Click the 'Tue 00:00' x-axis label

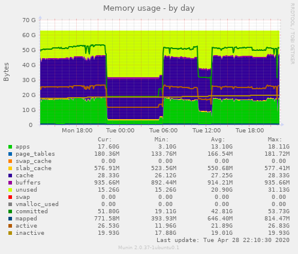click(x=120, y=131)
